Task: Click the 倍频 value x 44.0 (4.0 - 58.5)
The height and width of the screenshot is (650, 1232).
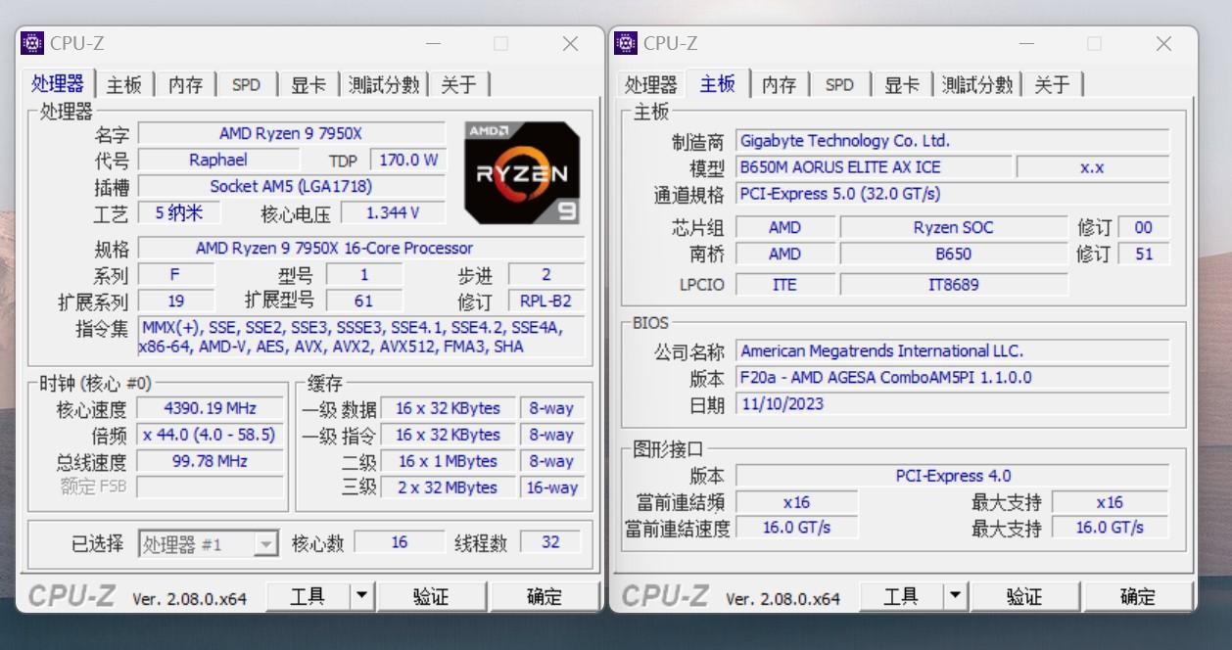Action: (x=211, y=435)
